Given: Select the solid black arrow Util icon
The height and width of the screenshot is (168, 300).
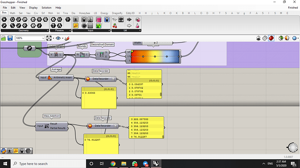Looking at the screenshot, I should click(129, 20).
